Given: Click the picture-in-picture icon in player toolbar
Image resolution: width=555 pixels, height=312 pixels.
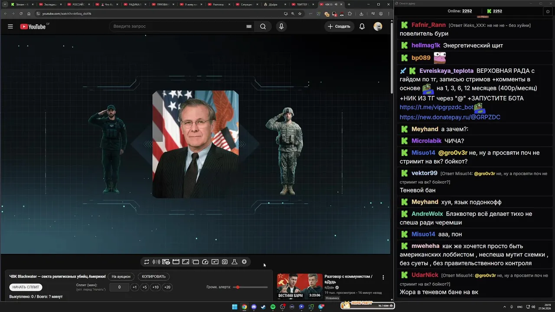Looking at the screenshot, I should [x=186, y=262].
